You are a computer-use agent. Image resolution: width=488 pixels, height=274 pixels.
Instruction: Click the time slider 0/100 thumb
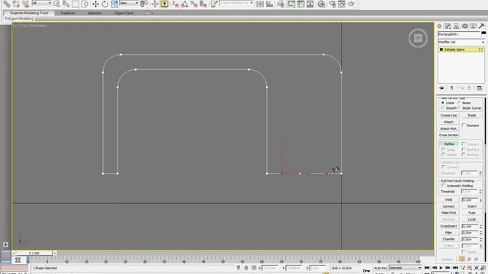pos(34,253)
